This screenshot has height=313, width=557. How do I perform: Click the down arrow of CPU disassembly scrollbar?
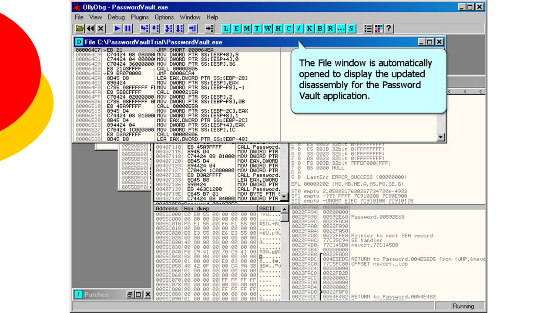coord(285,197)
